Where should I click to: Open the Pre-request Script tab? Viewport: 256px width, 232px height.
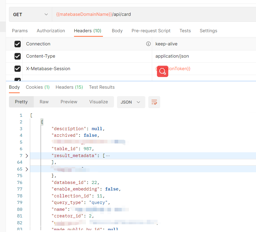pos(151,31)
